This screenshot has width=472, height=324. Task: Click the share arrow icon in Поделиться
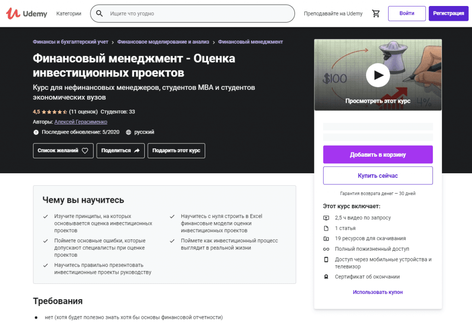[136, 151]
